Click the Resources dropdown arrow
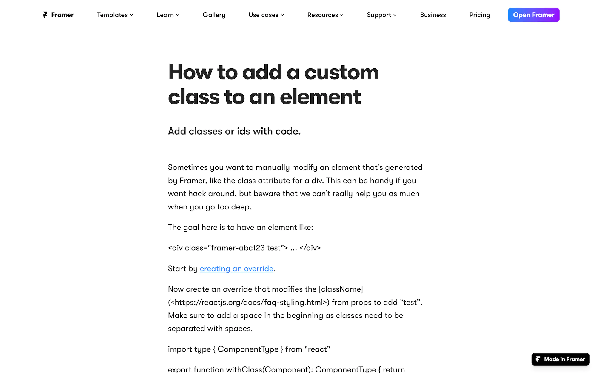 [342, 15]
